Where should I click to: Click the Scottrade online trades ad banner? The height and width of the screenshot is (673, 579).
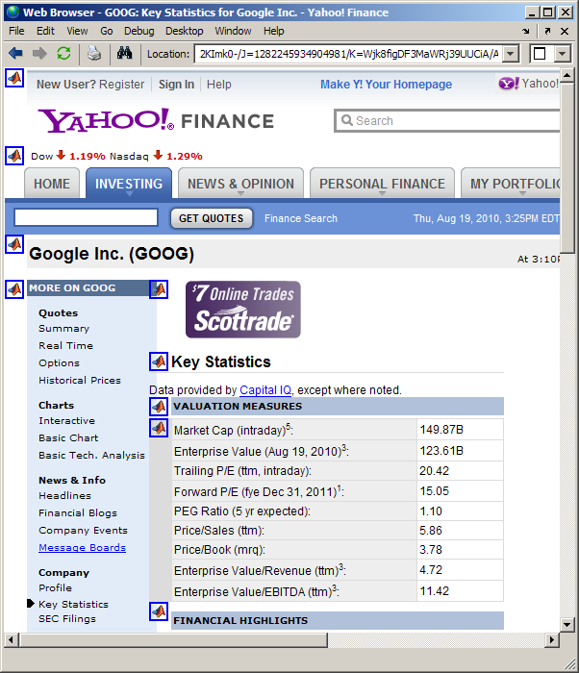coord(242,310)
